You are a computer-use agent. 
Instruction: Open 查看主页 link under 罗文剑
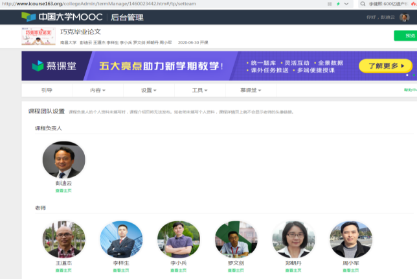236,271
